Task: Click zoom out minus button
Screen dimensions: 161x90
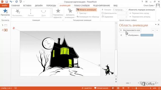Action: [132, 88]
